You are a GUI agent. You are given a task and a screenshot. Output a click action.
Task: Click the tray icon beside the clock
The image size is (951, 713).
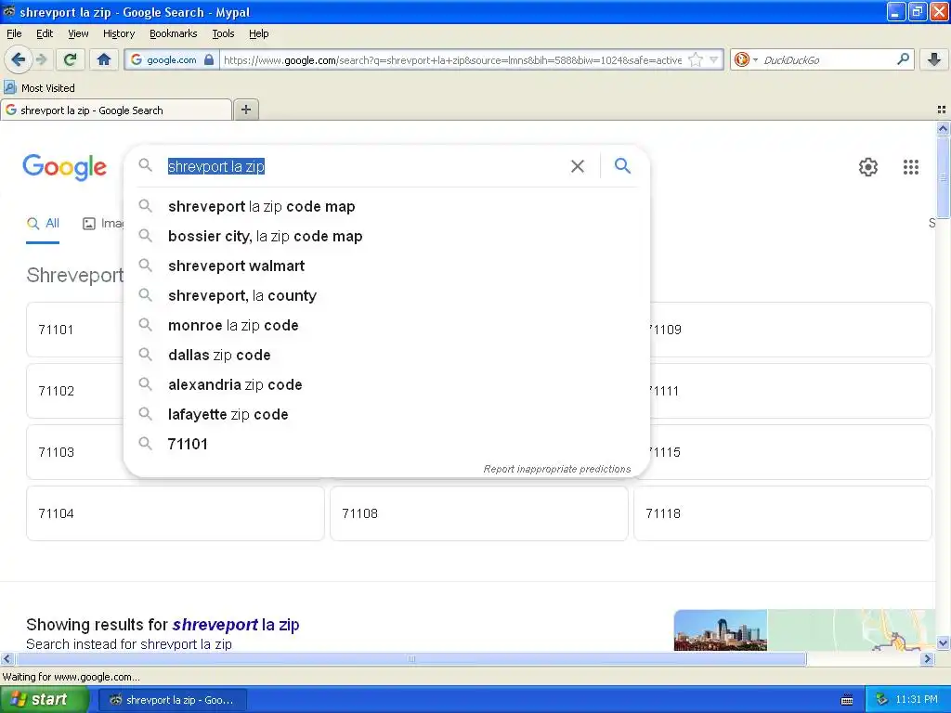coord(881,700)
